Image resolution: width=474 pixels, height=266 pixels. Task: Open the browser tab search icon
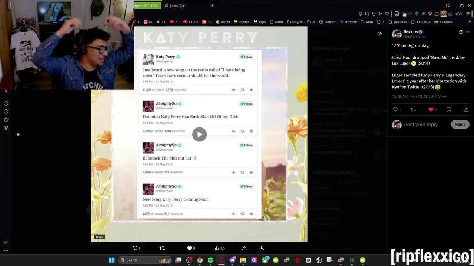pyautogui.click(x=448, y=6)
